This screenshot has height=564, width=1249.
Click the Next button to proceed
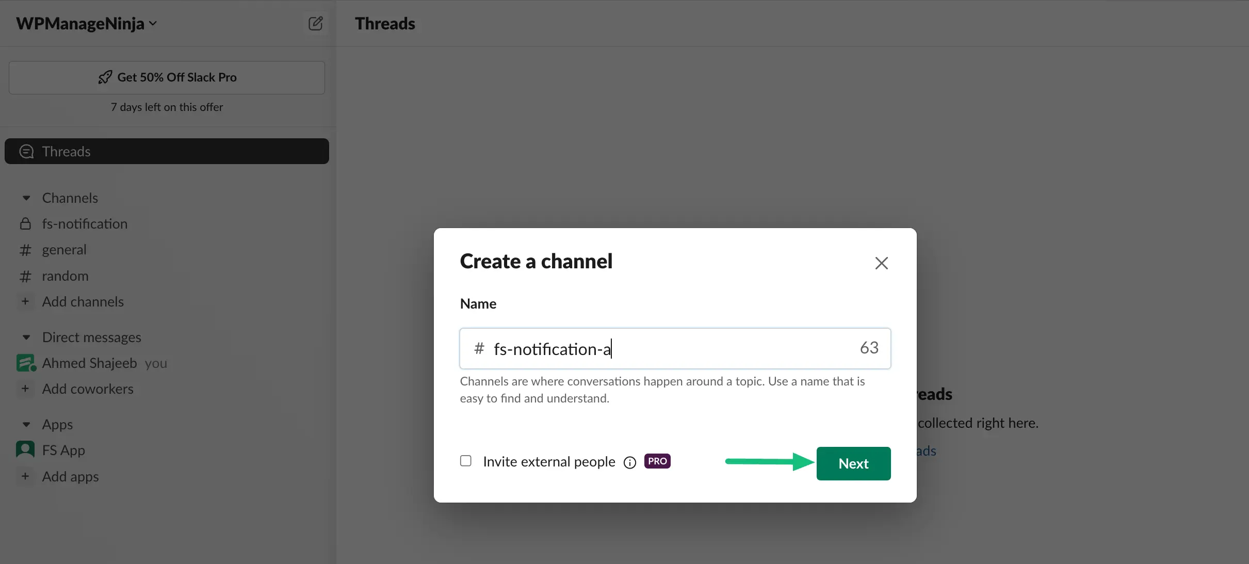tap(854, 463)
